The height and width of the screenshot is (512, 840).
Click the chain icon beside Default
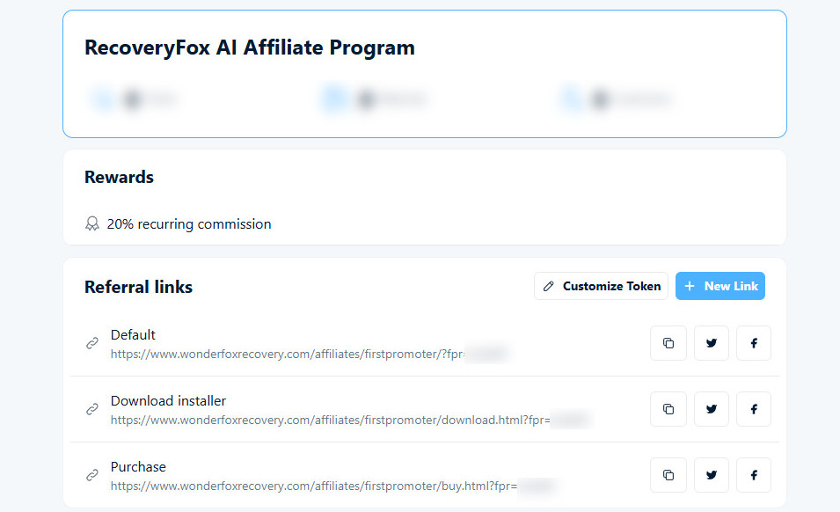click(92, 343)
